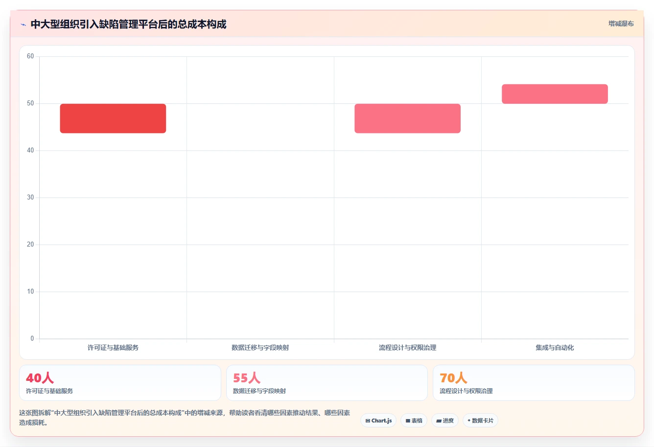Select the 进度 tag chip
The height and width of the screenshot is (447, 654).
pos(445,421)
